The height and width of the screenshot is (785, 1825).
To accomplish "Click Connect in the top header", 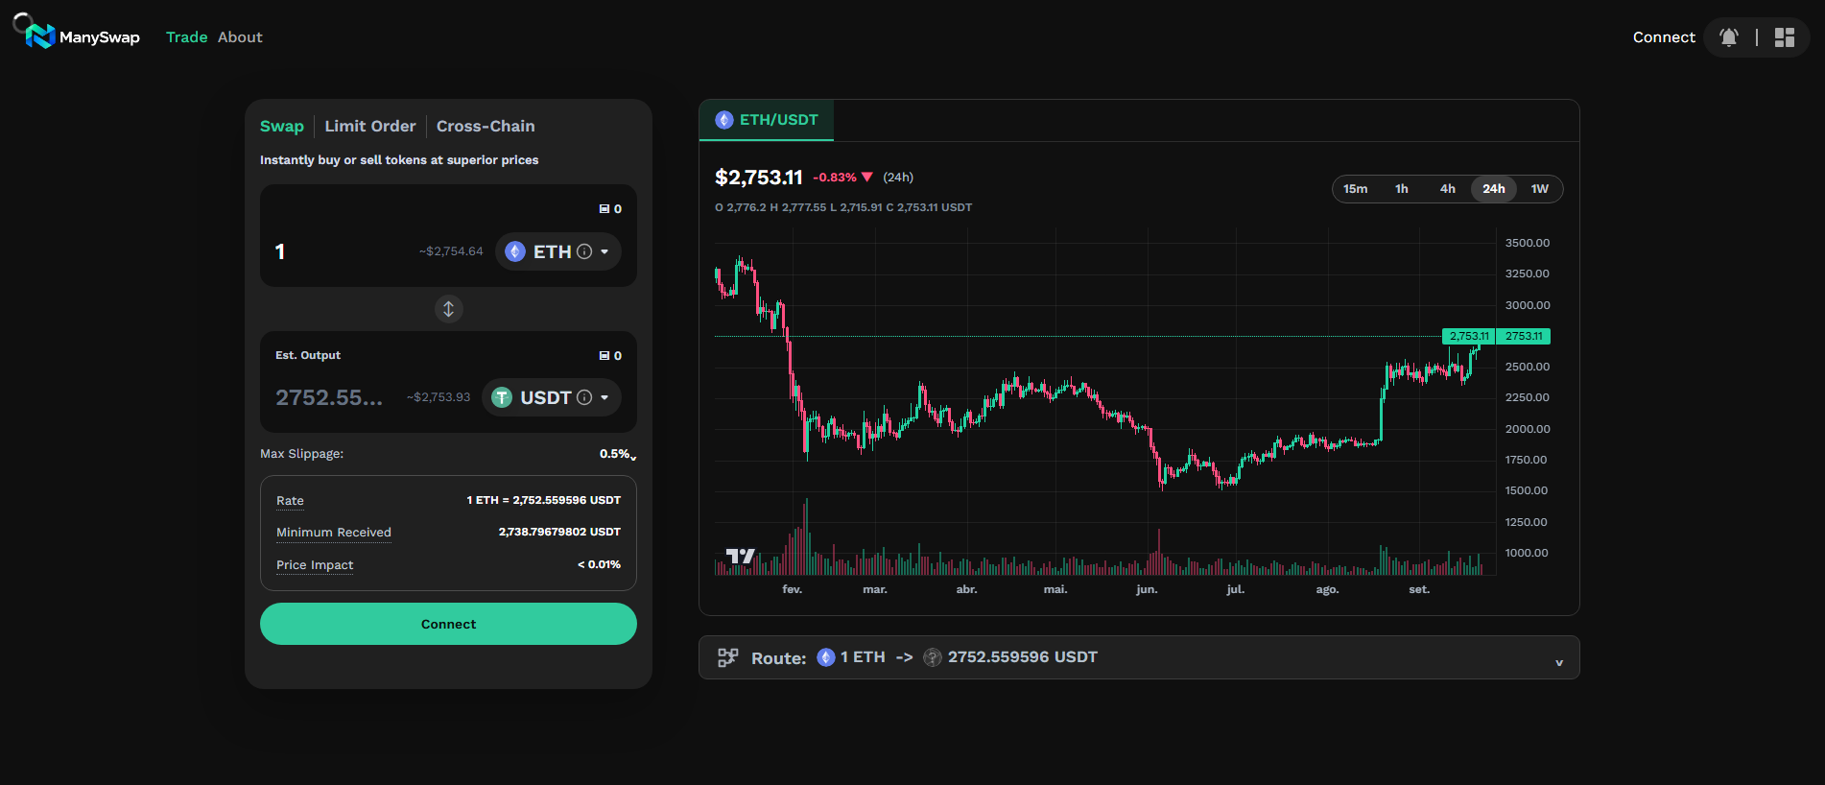I will coord(1664,37).
